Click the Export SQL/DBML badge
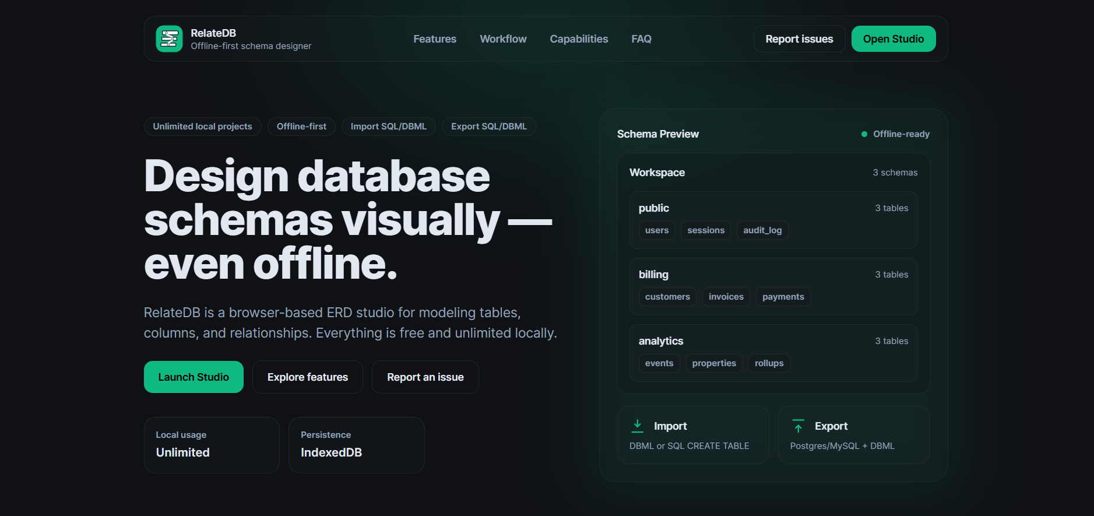The image size is (1094, 516). pos(489,127)
